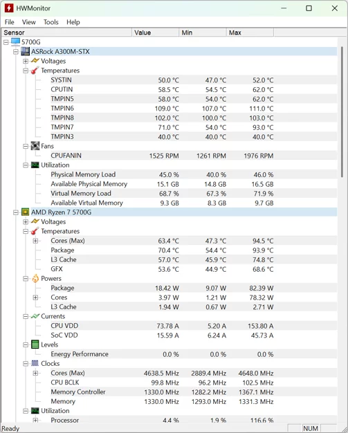This screenshot has width=348, height=433.
Task: Expand the motherboard Voltages node
Action: tap(26, 61)
